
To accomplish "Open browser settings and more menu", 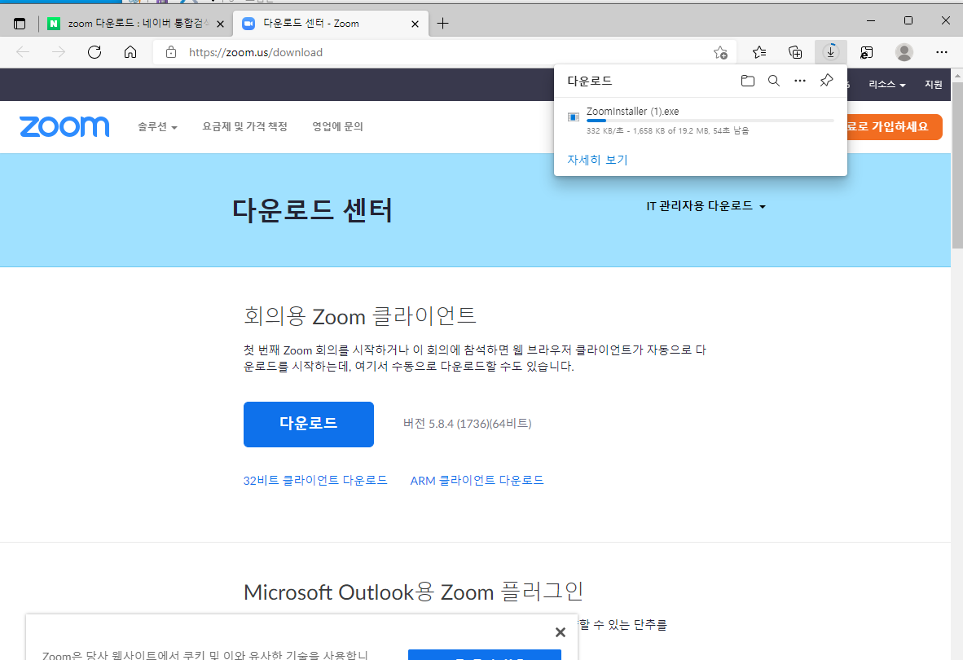I will (x=942, y=52).
